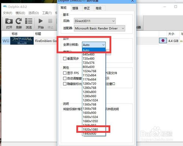
Task: Choose 1360x768 resolution
Action: (94, 104)
